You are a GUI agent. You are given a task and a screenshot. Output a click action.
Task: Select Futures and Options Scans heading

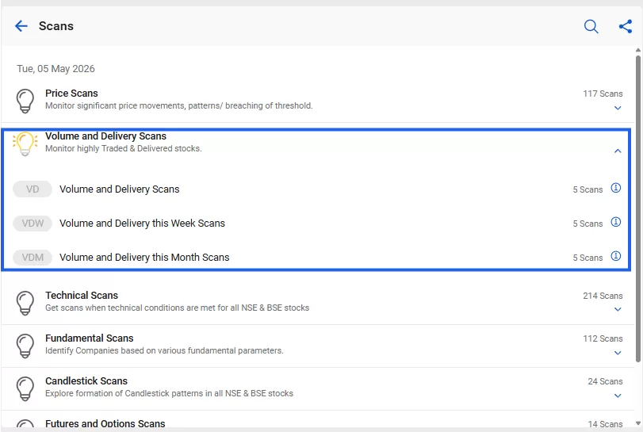pos(105,423)
